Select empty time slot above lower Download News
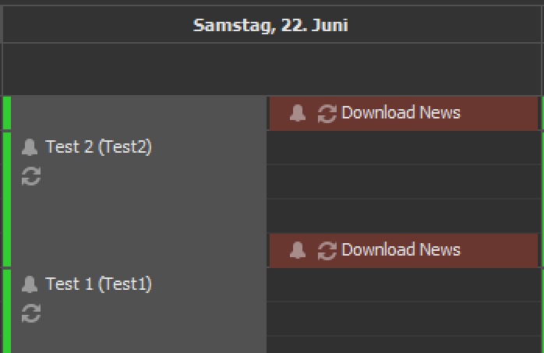Image resolution: width=544 pixels, height=353 pixels. [404, 216]
